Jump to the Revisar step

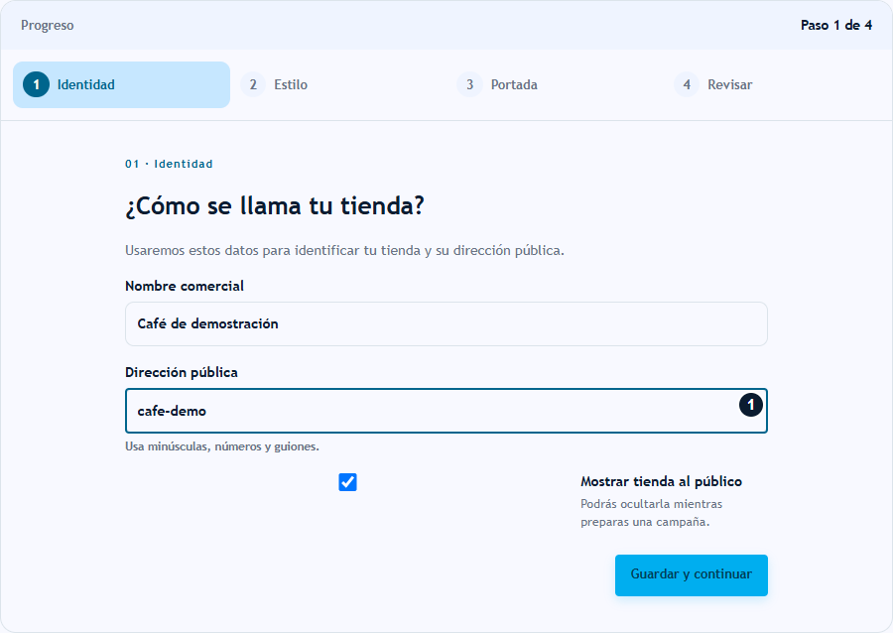click(x=772, y=84)
